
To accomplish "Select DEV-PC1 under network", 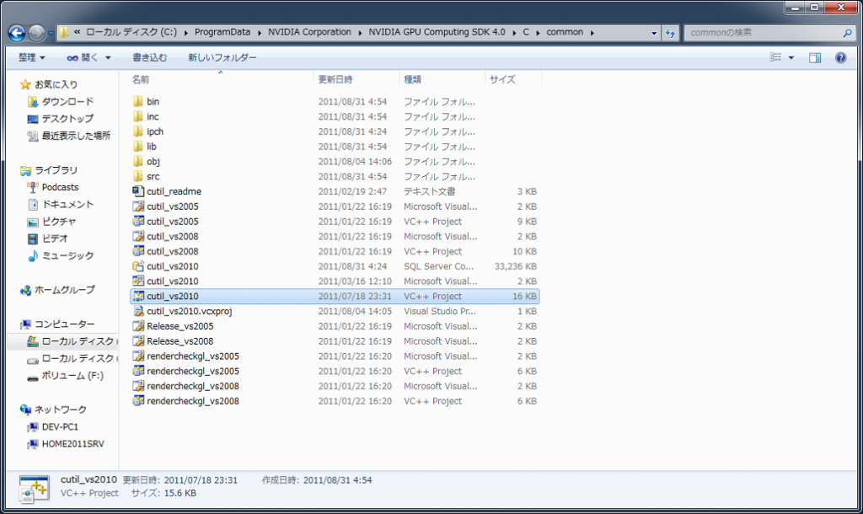I will coord(60,426).
